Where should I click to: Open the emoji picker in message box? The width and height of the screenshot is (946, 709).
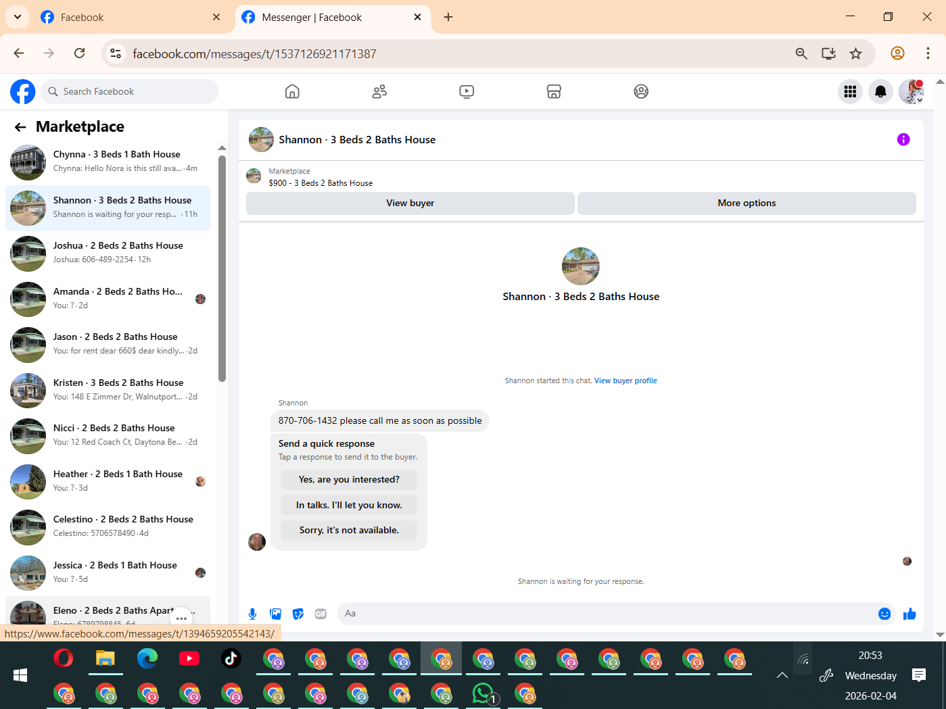(x=884, y=614)
